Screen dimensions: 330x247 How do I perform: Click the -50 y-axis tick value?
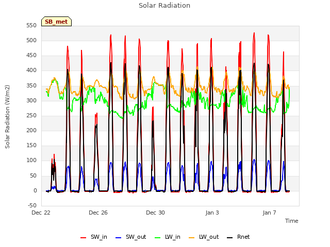pyautogui.click(x=32, y=205)
